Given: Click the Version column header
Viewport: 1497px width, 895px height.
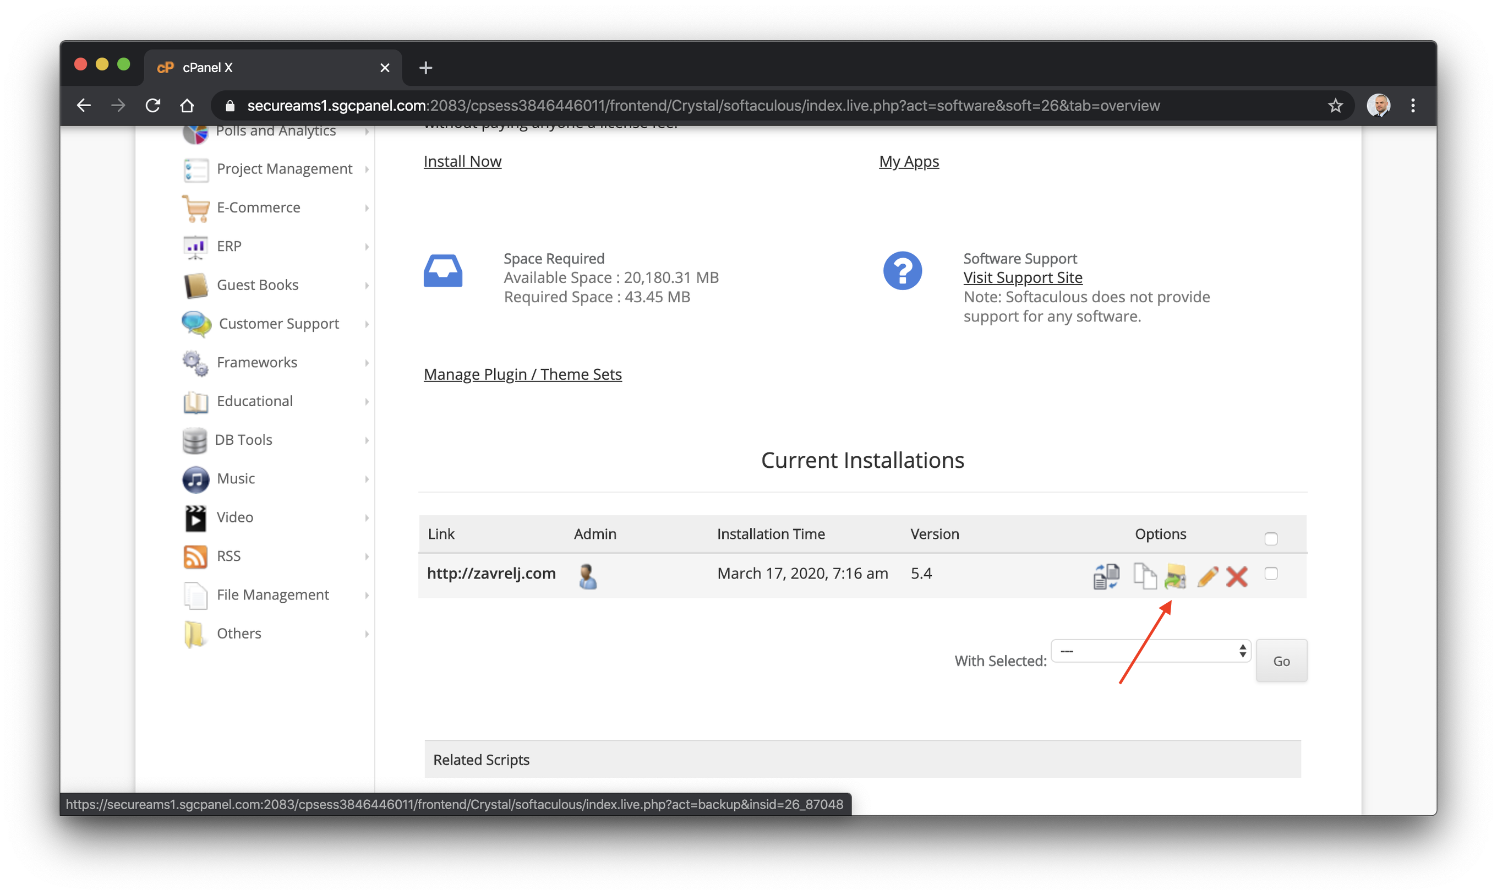Looking at the screenshot, I should (x=935, y=534).
